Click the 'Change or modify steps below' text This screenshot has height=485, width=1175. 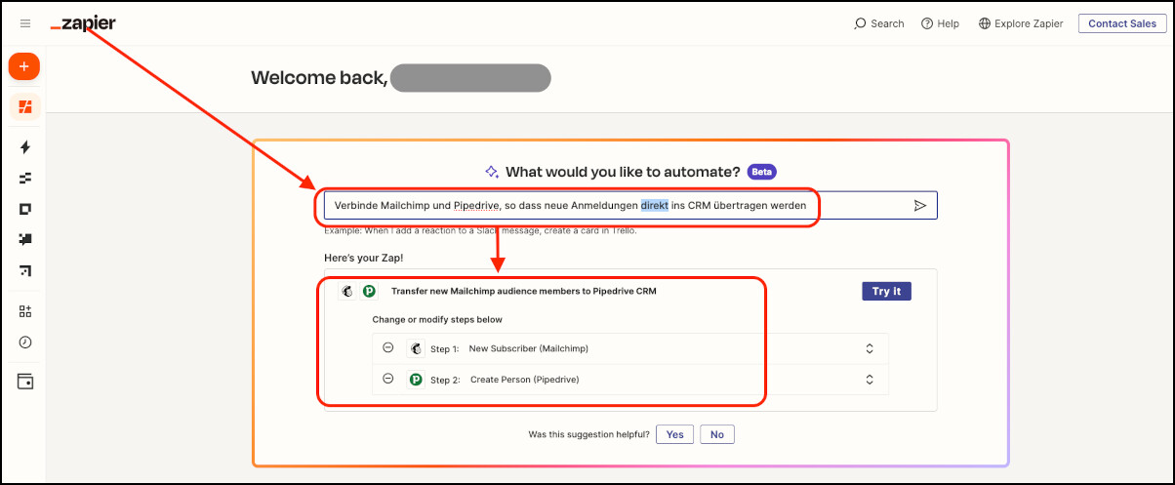tap(437, 319)
